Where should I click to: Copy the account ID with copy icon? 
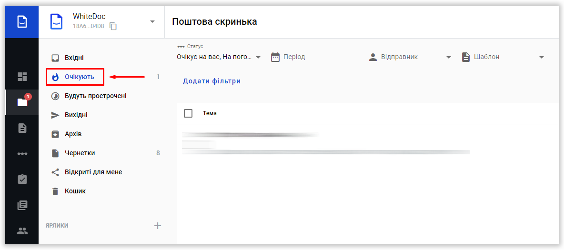[113, 26]
